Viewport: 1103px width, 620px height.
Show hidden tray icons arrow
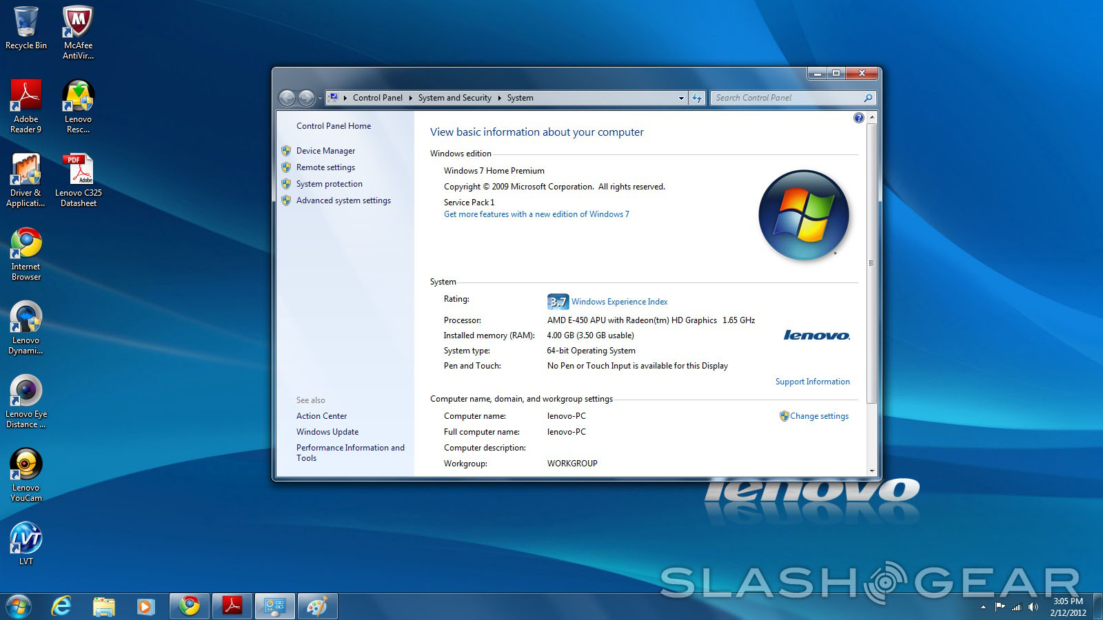click(x=983, y=607)
